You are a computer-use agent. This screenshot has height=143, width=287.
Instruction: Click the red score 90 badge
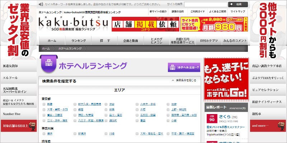(x=212, y=119)
